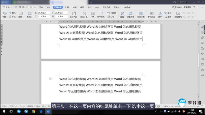Click the top margin value input field
Image resolution: width=205 pixels, height=115 pixels.
point(44,13)
